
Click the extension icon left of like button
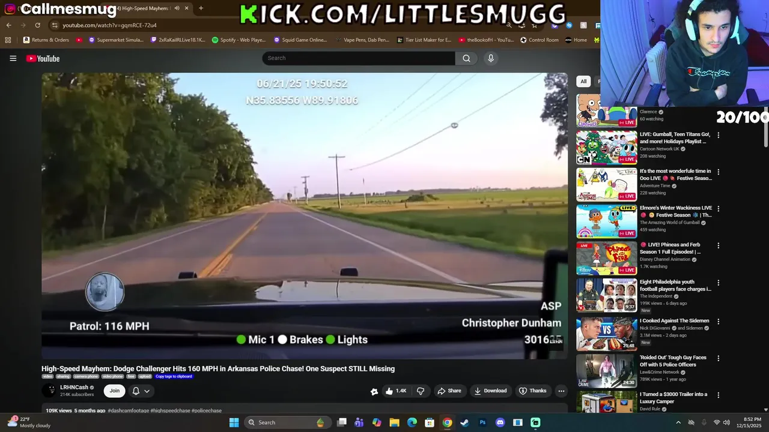(374, 391)
